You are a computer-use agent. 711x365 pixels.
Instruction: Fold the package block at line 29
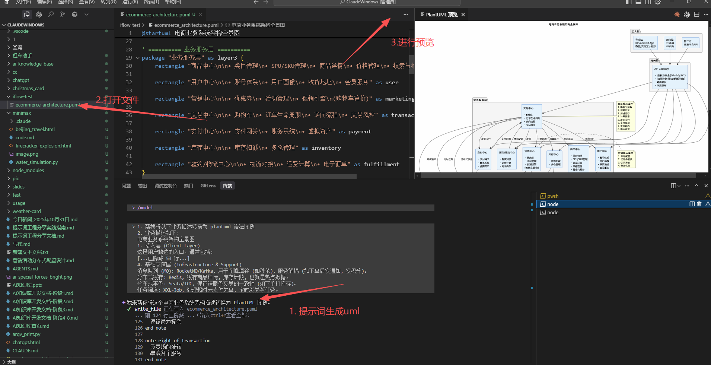click(x=138, y=58)
